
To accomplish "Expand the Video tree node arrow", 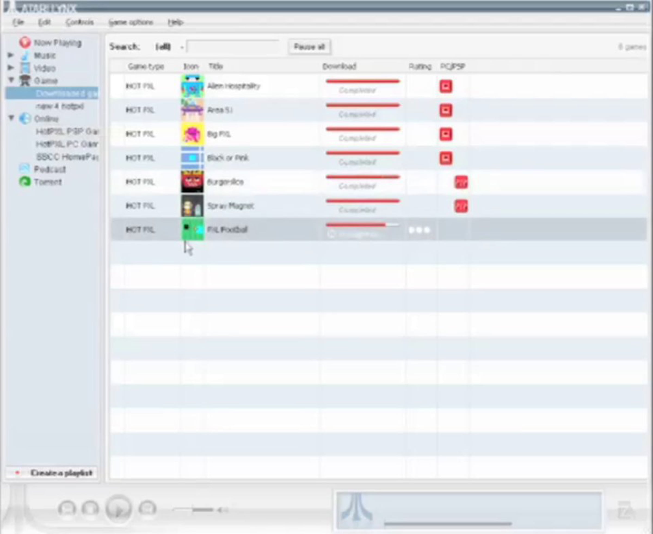I will pyautogui.click(x=11, y=68).
